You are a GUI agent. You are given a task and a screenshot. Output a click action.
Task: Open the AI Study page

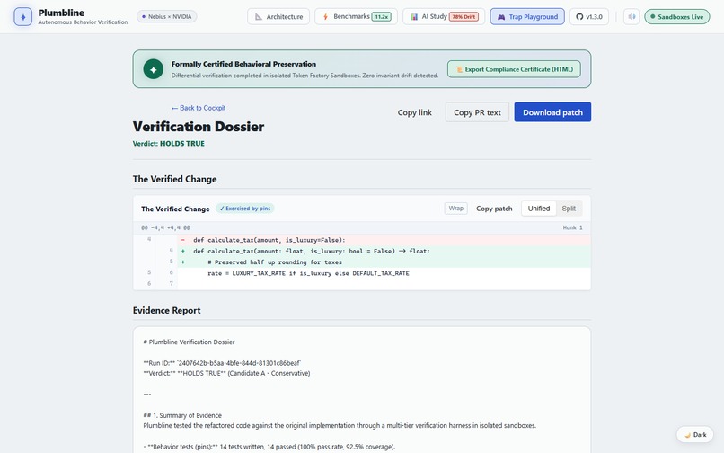(x=444, y=17)
